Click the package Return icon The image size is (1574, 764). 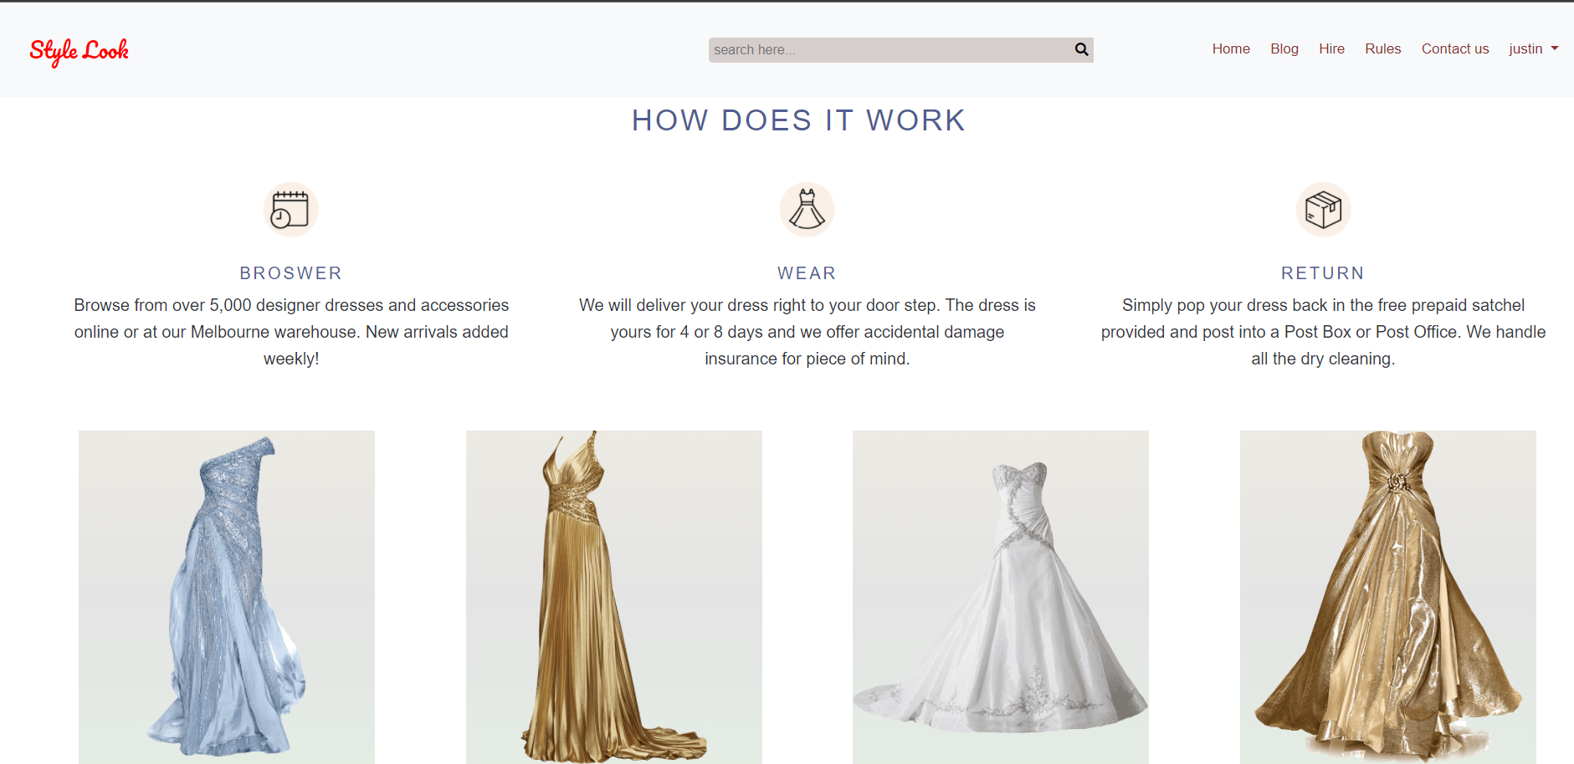tap(1323, 210)
